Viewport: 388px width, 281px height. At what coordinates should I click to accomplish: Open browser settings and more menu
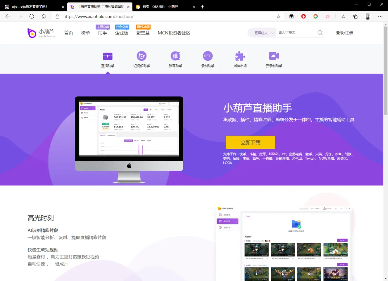click(380, 17)
